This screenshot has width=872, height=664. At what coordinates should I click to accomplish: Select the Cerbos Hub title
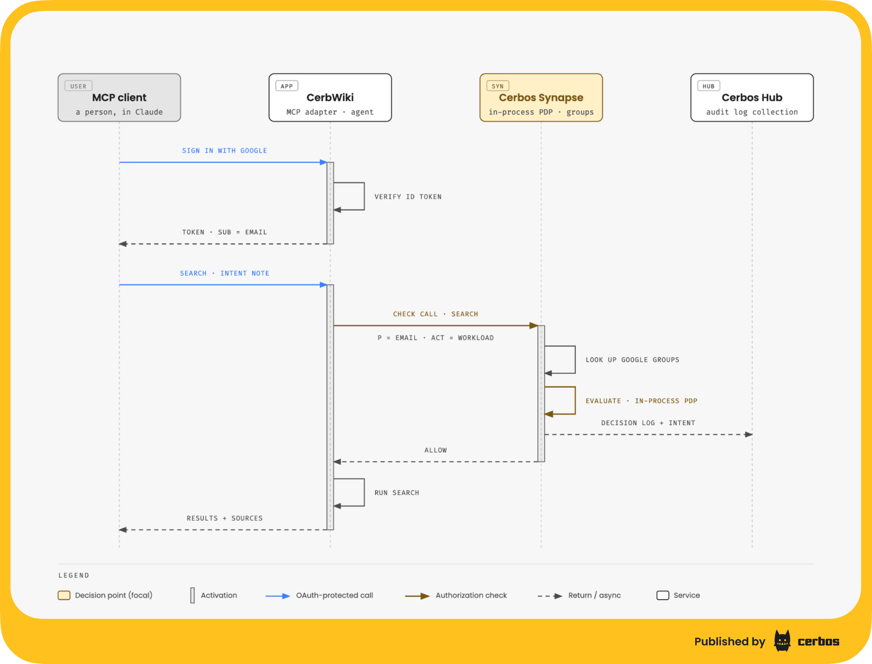pos(752,98)
